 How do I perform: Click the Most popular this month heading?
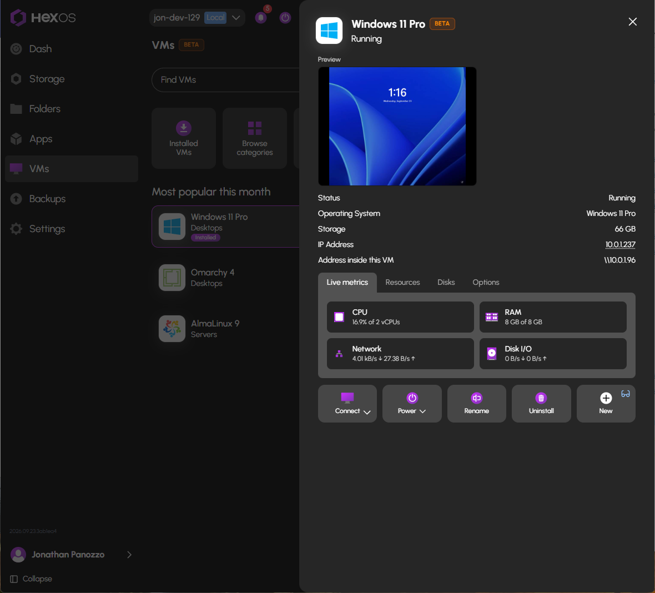click(x=211, y=192)
